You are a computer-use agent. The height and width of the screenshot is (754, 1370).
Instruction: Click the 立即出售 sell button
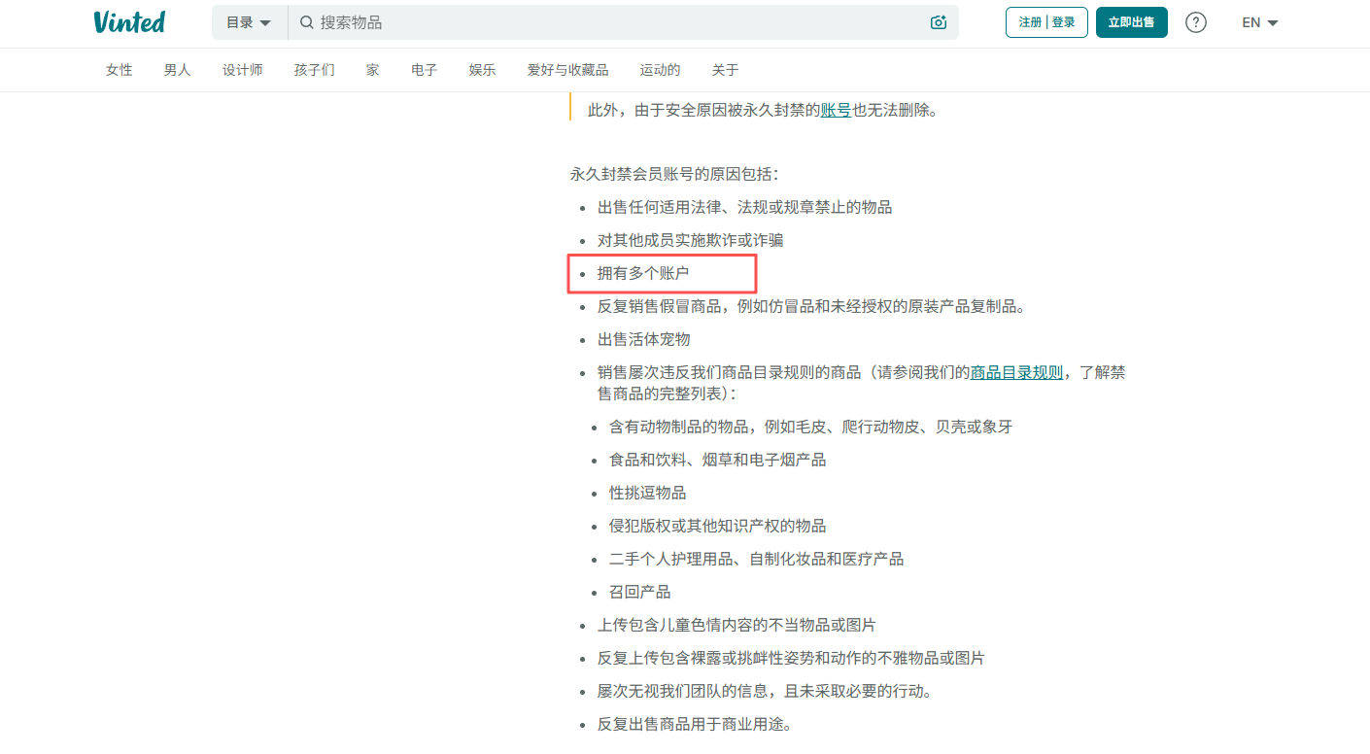coord(1131,21)
